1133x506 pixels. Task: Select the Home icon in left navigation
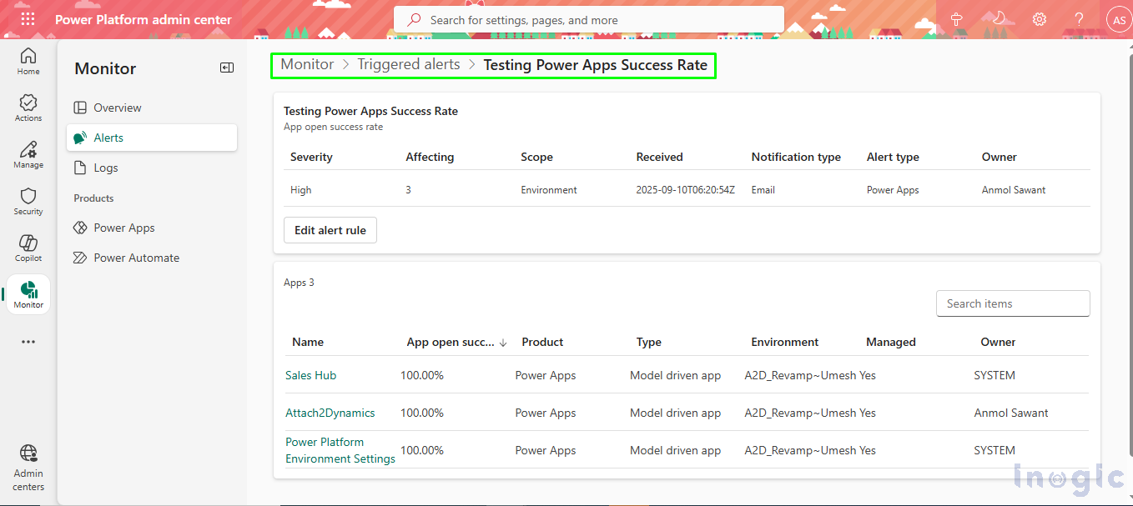(x=28, y=58)
